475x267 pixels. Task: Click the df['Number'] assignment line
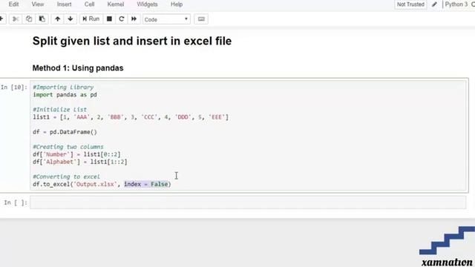click(x=76, y=154)
